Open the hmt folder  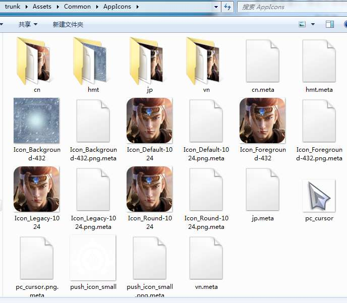pyautogui.click(x=93, y=62)
